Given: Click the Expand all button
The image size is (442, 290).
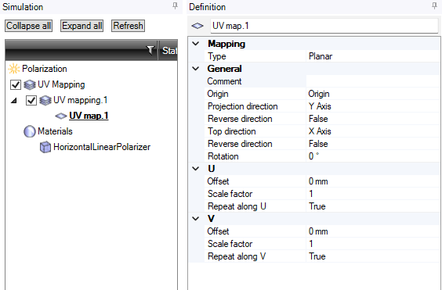Looking at the screenshot, I should 82,26.
